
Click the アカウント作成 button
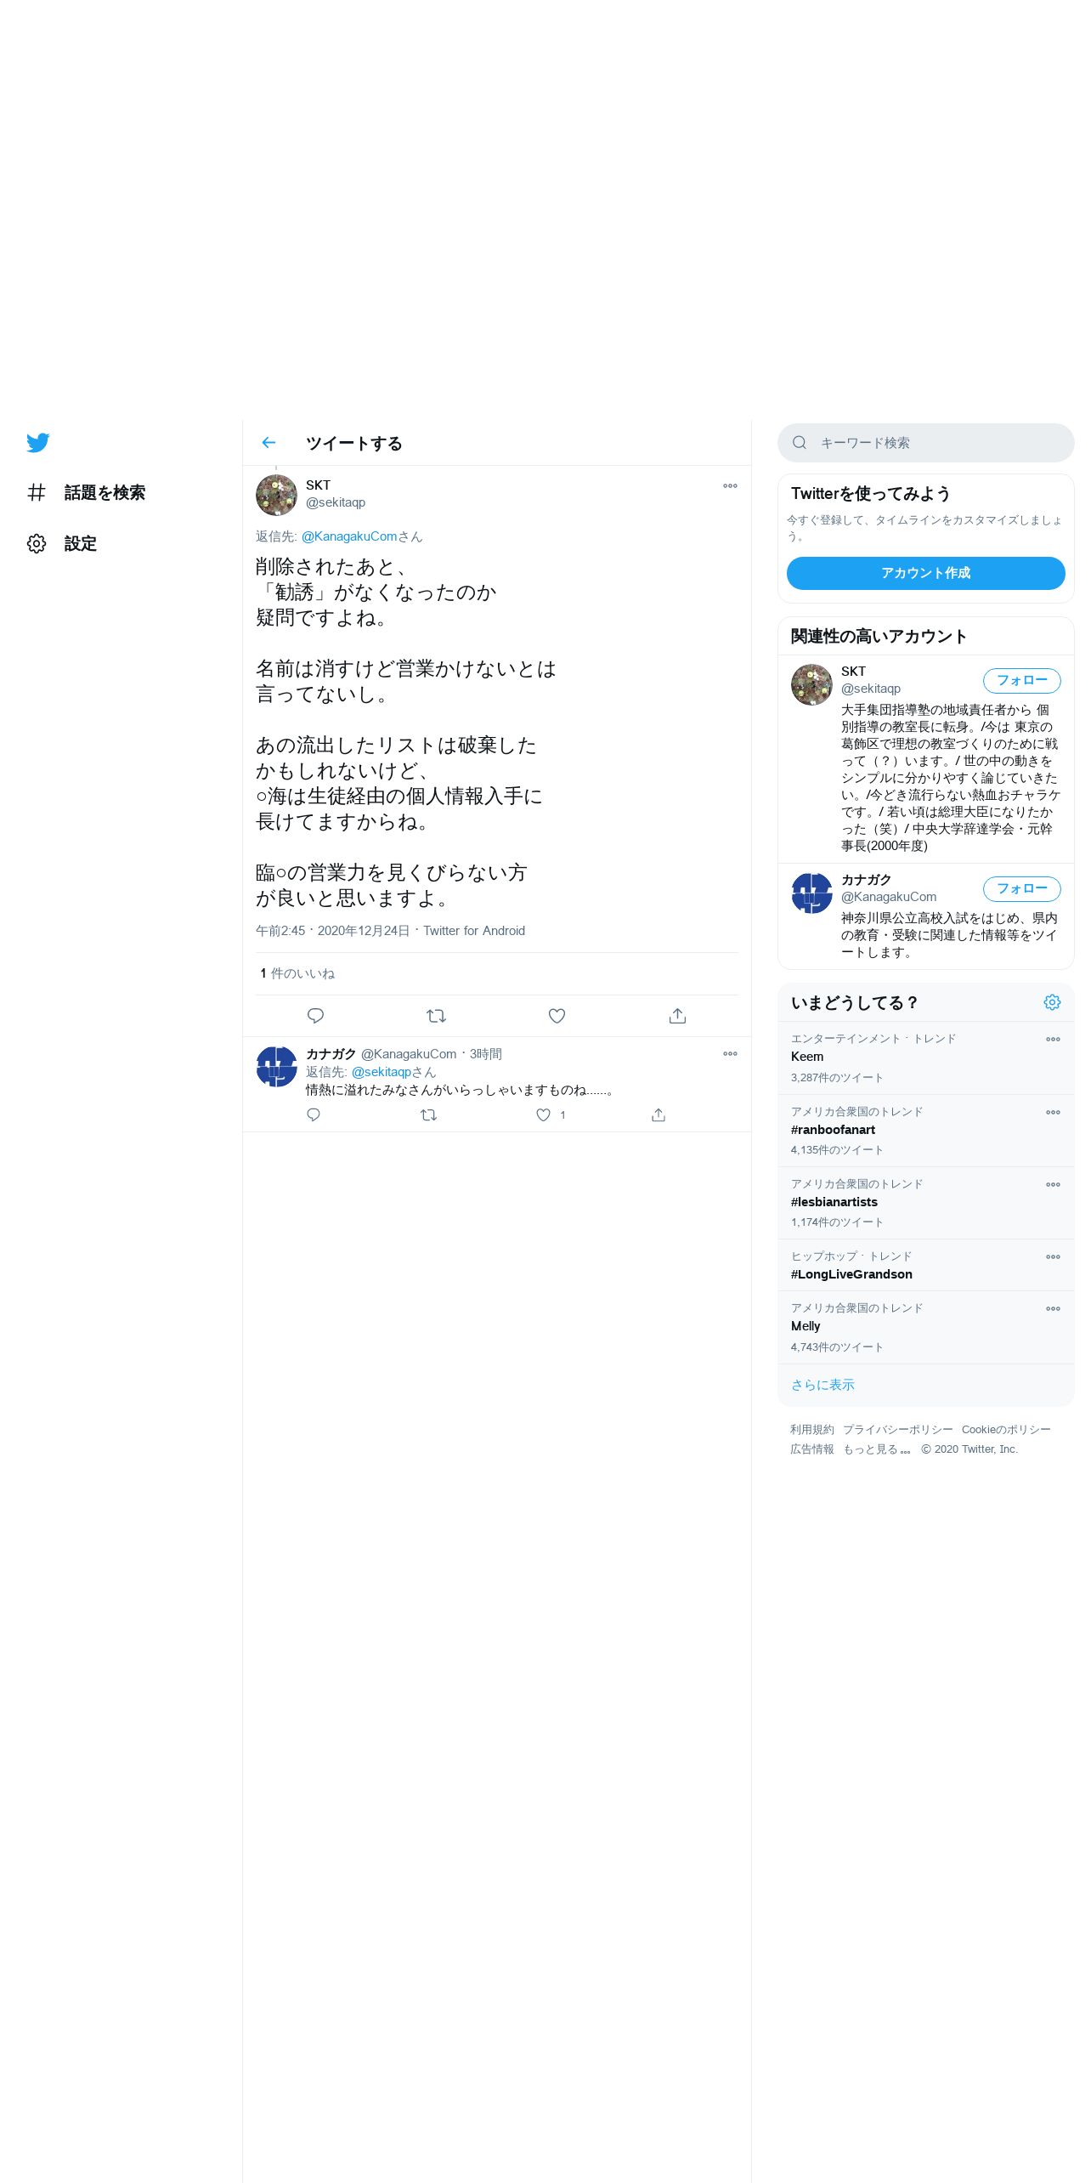(x=925, y=573)
